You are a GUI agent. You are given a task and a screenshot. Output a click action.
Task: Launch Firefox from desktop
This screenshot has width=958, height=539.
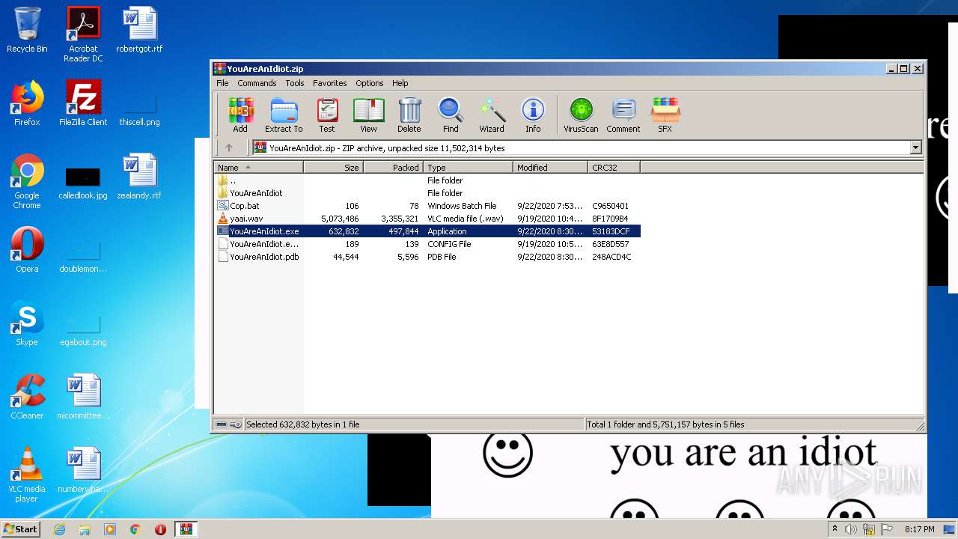[x=27, y=103]
